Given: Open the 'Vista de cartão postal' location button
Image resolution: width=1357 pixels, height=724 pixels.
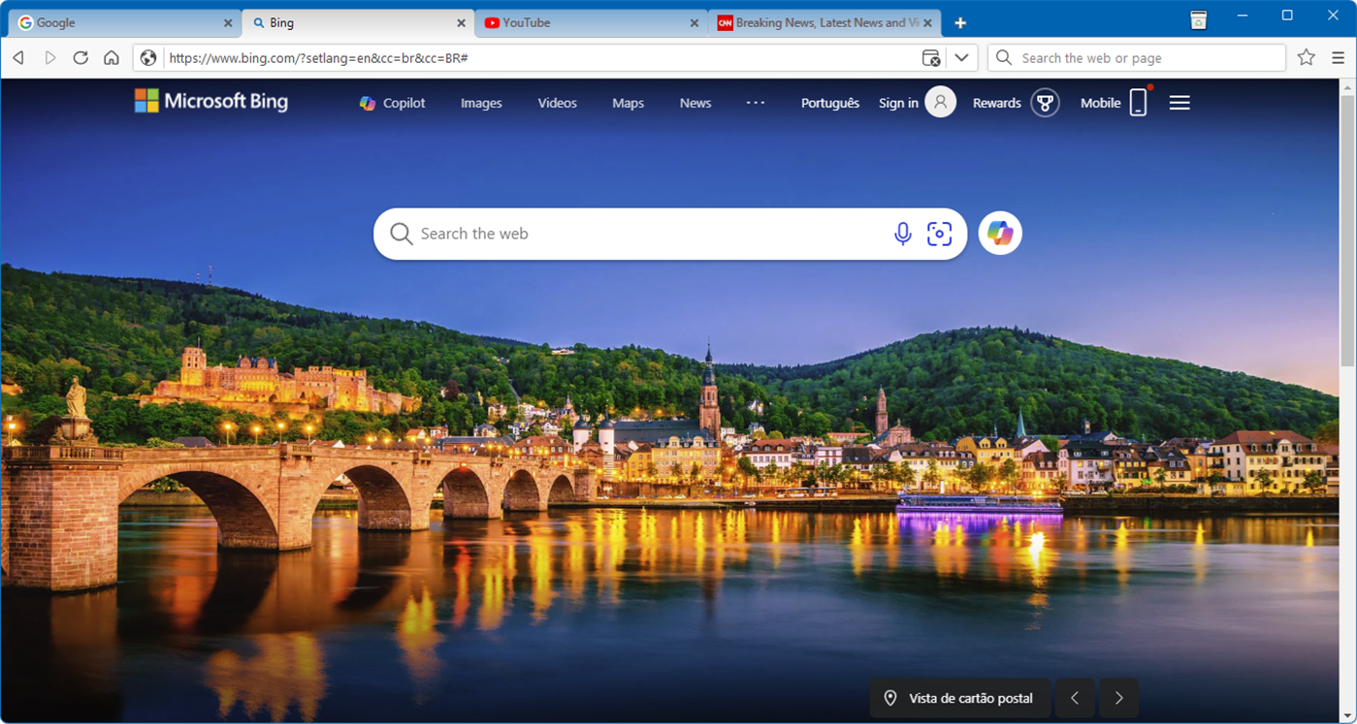Looking at the screenshot, I should [x=959, y=697].
